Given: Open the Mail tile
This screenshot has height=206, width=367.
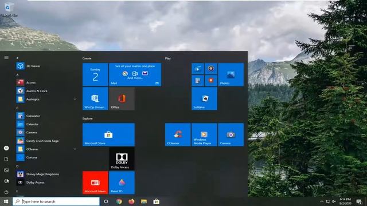Looking at the screenshot, I should click(x=135, y=74).
